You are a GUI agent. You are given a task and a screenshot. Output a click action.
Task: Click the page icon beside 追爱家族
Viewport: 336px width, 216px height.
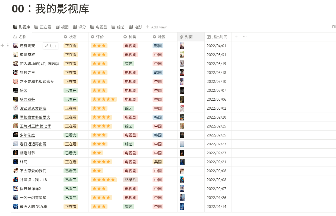click(x=16, y=55)
